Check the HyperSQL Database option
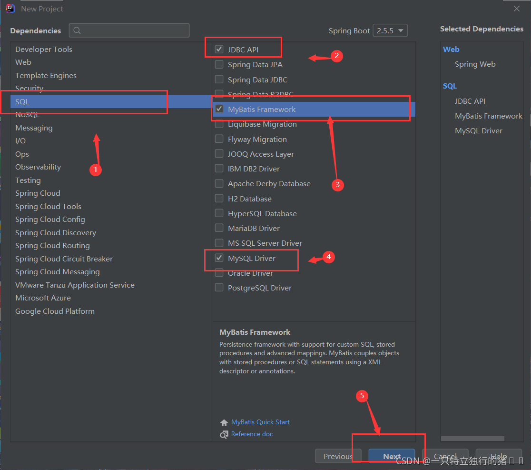 point(219,213)
